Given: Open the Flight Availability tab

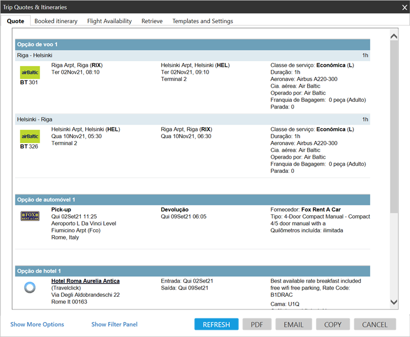Looking at the screenshot, I should point(109,21).
